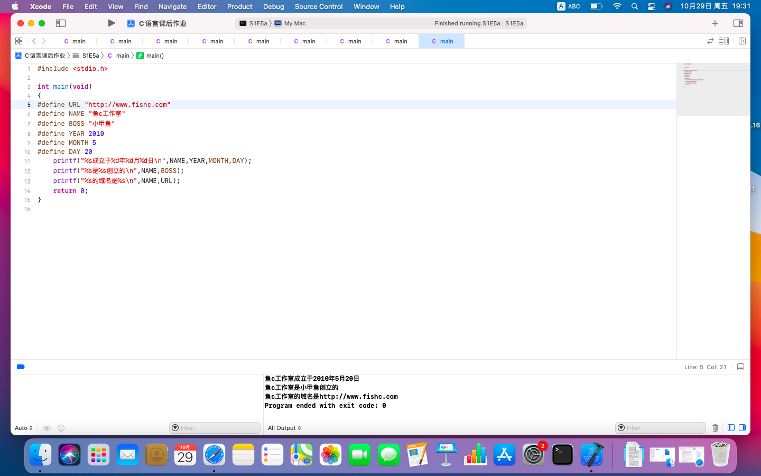Screen dimensions: 761x476
Task: Launch Siri from the Dock
Action: (69, 455)
